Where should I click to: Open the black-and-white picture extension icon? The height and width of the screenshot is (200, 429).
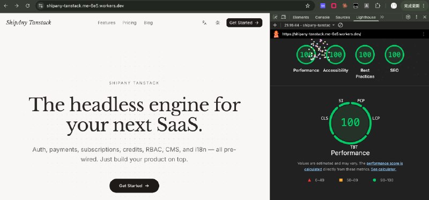(356, 5)
